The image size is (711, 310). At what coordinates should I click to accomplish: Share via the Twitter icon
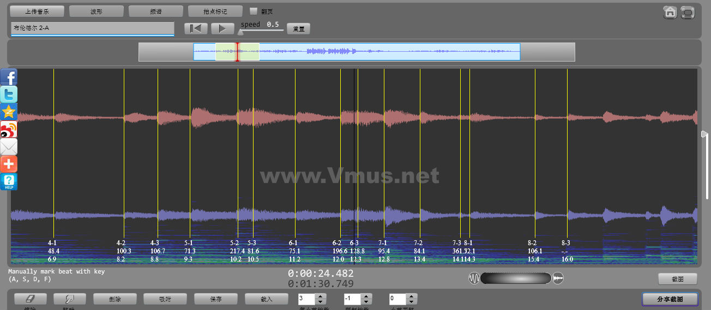click(x=9, y=94)
